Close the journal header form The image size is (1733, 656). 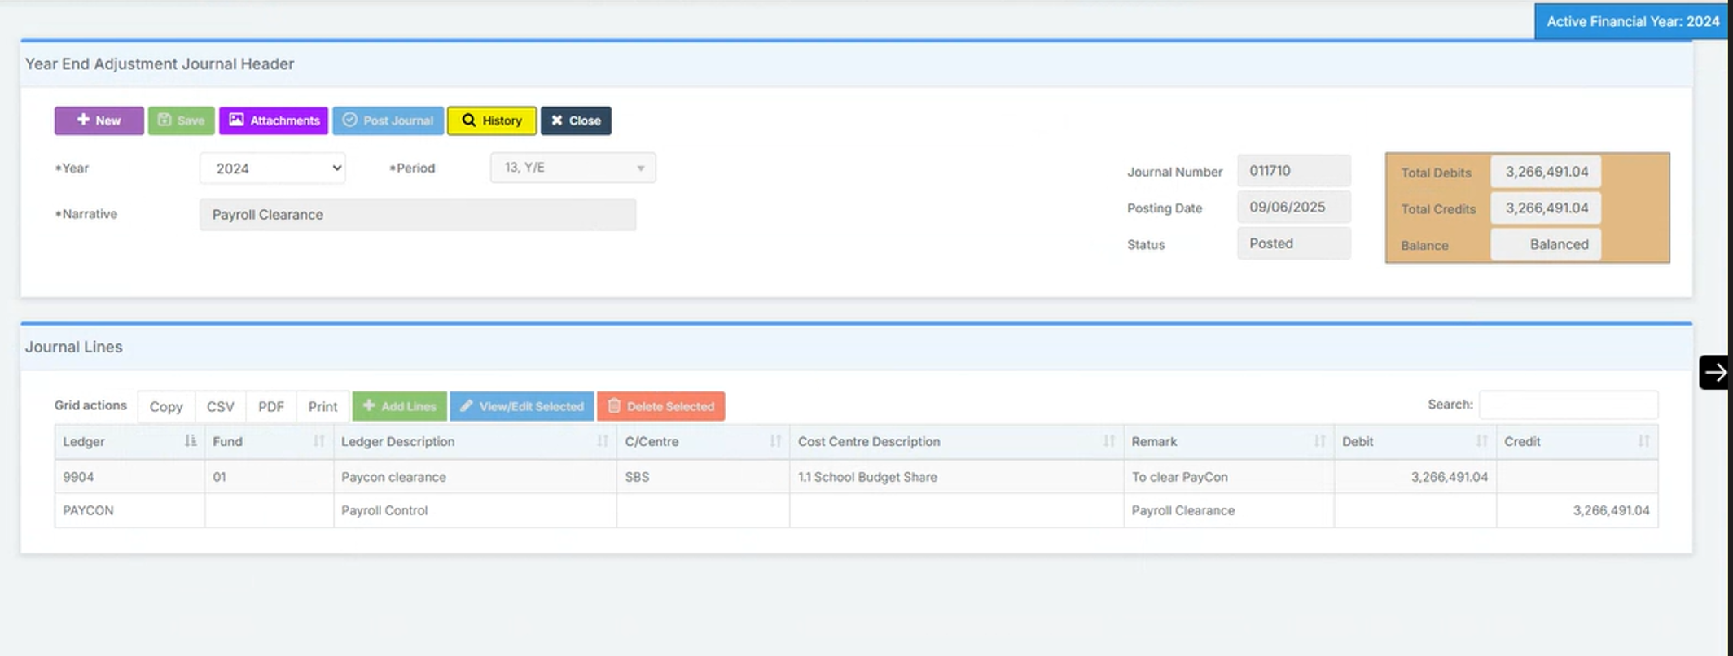[576, 120]
